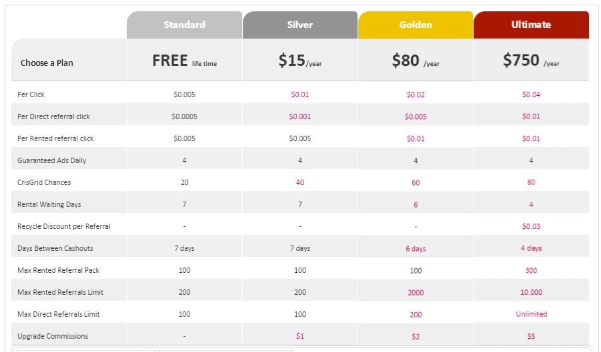
Task: Select the Silver plan header tab
Action: (x=299, y=25)
